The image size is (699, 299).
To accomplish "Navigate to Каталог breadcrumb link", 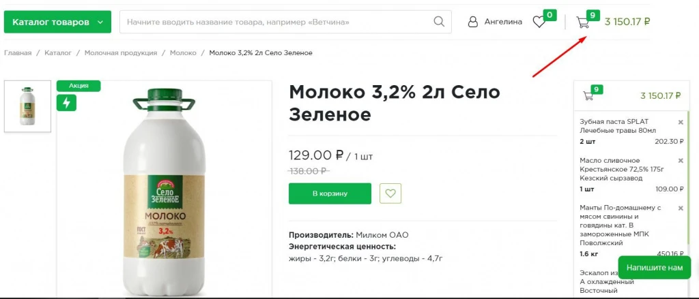I will [x=58, y=52].
